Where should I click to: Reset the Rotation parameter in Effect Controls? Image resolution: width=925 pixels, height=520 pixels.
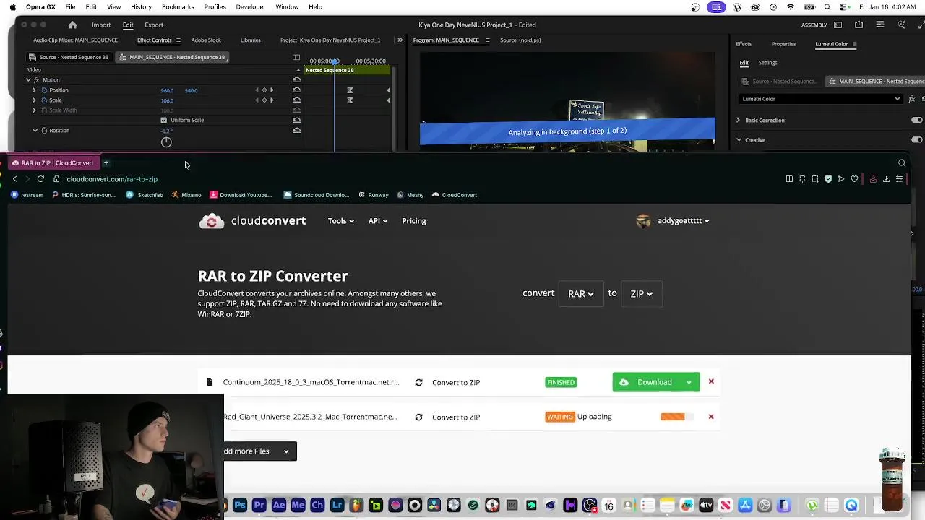(x=296, y=131)
